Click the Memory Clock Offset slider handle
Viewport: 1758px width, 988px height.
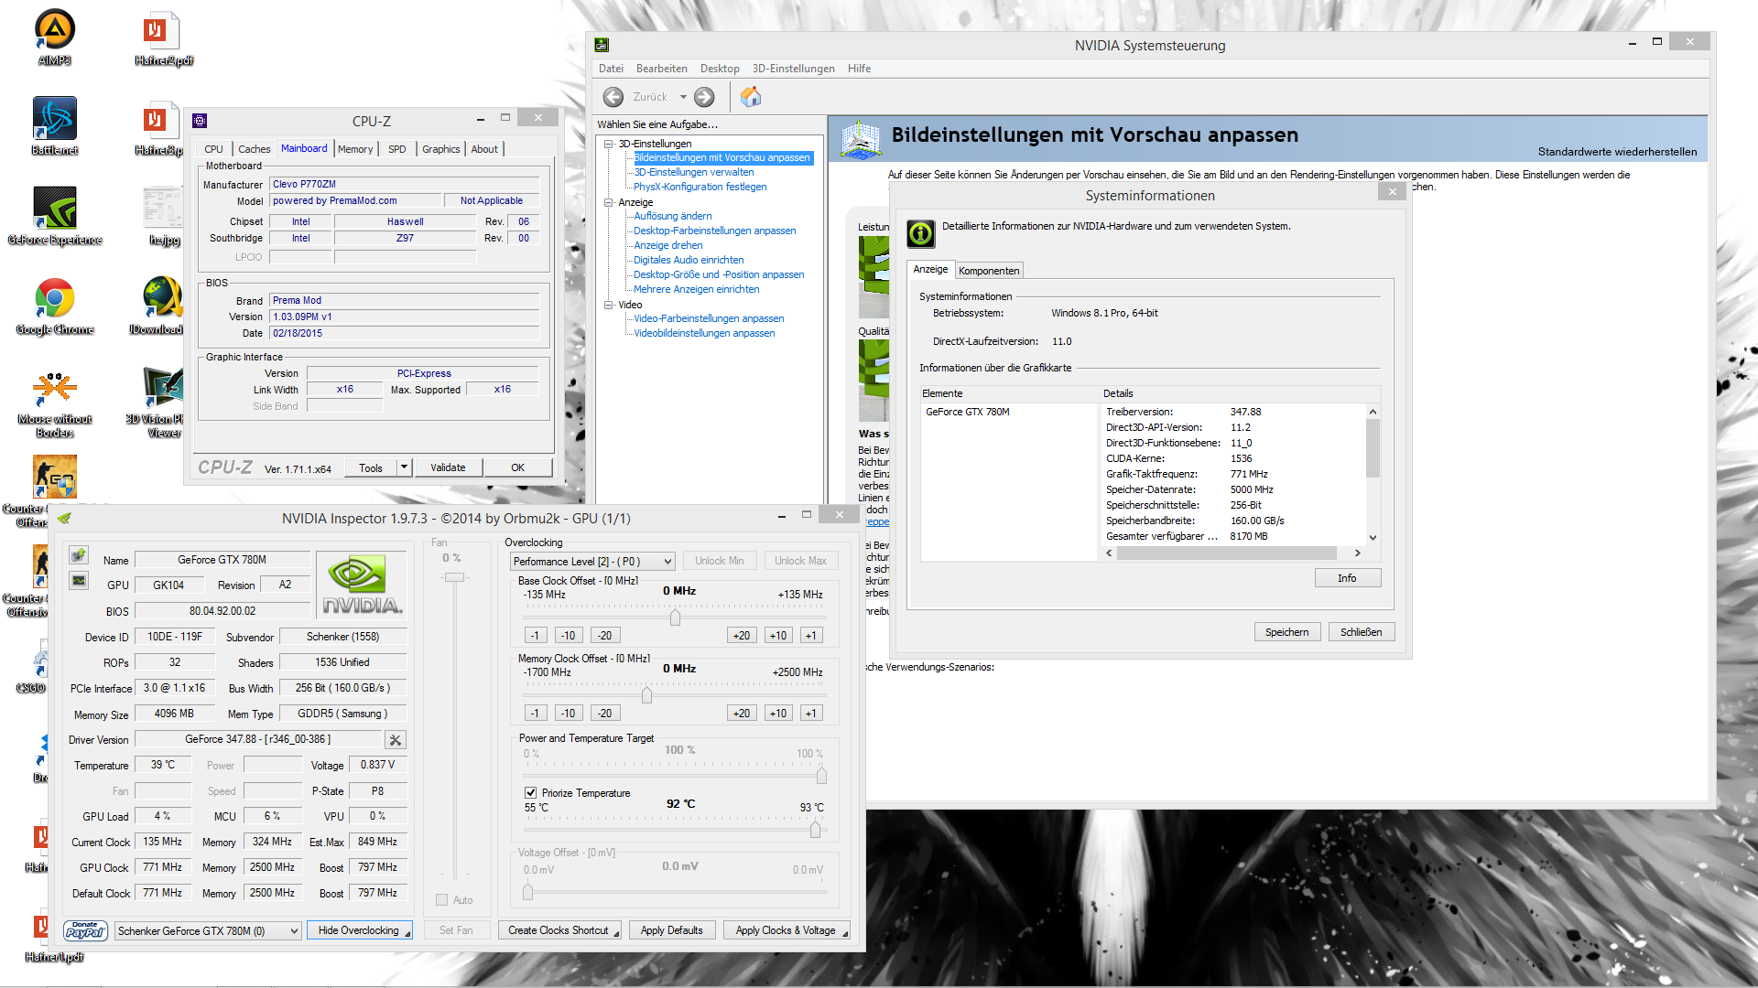646,695
